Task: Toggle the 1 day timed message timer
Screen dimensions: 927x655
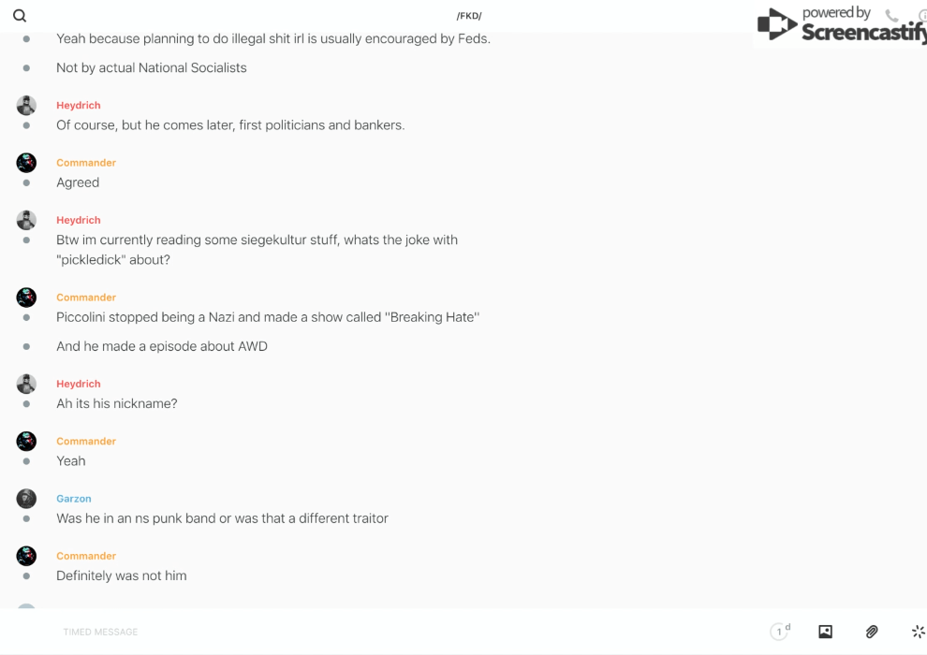Action: coord(780,632)
